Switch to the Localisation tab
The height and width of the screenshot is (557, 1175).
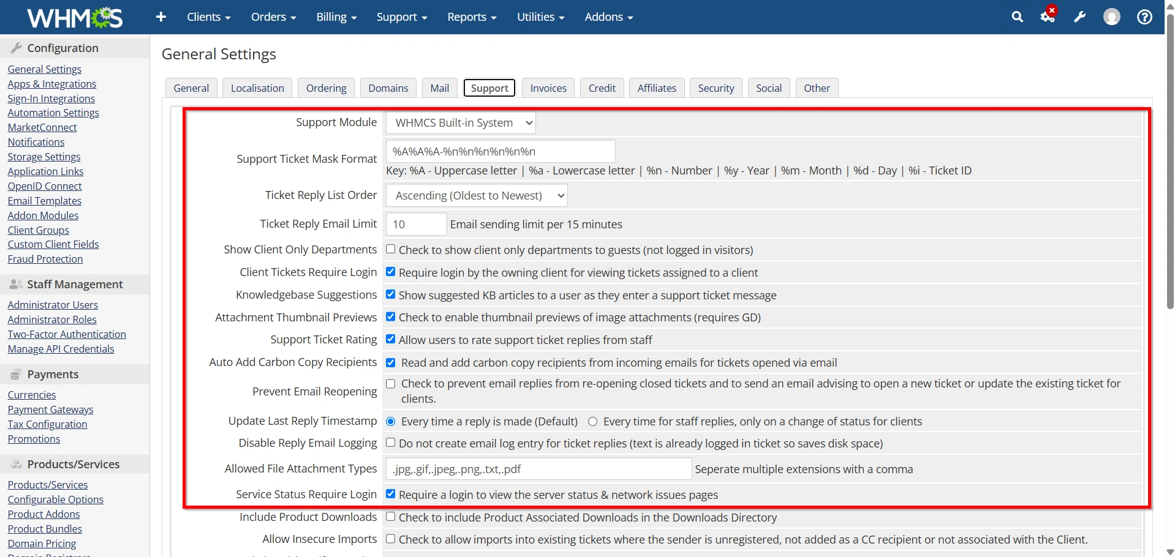click(257, 88)
